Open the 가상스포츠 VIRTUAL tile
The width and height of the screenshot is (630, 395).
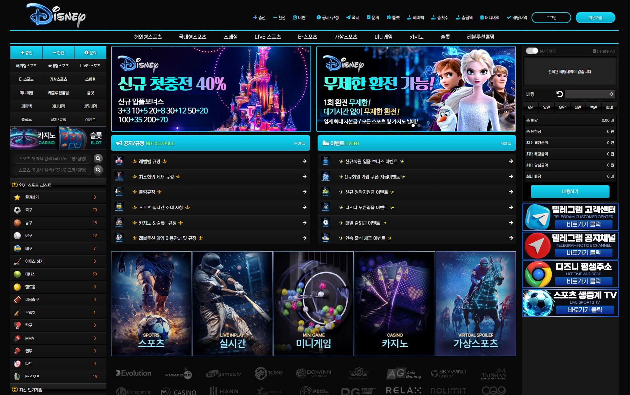coord(476,303)
